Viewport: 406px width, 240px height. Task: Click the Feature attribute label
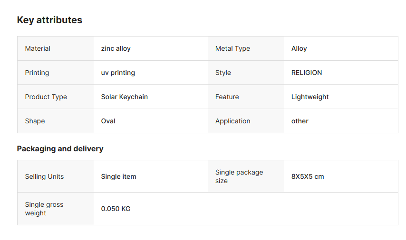[x=227, y=97]
